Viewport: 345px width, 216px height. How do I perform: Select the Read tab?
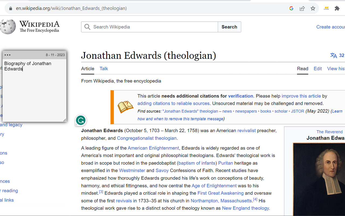[303, 69]
